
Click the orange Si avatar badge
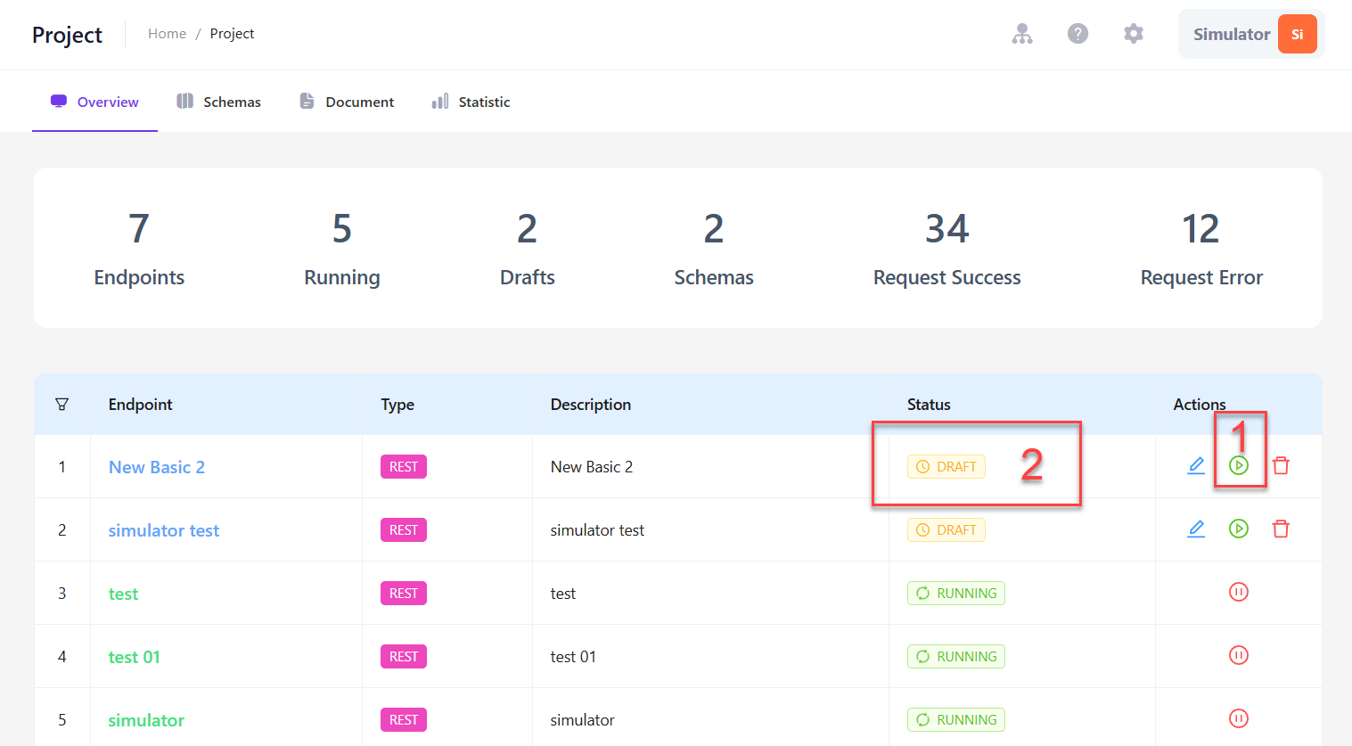(x=1297, y=34)
